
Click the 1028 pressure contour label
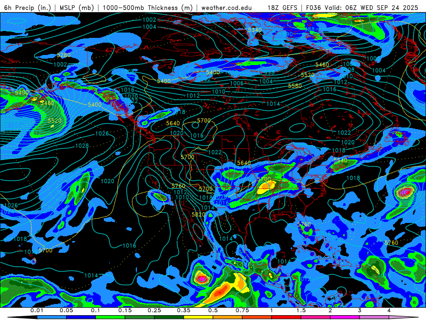[82, 146]
